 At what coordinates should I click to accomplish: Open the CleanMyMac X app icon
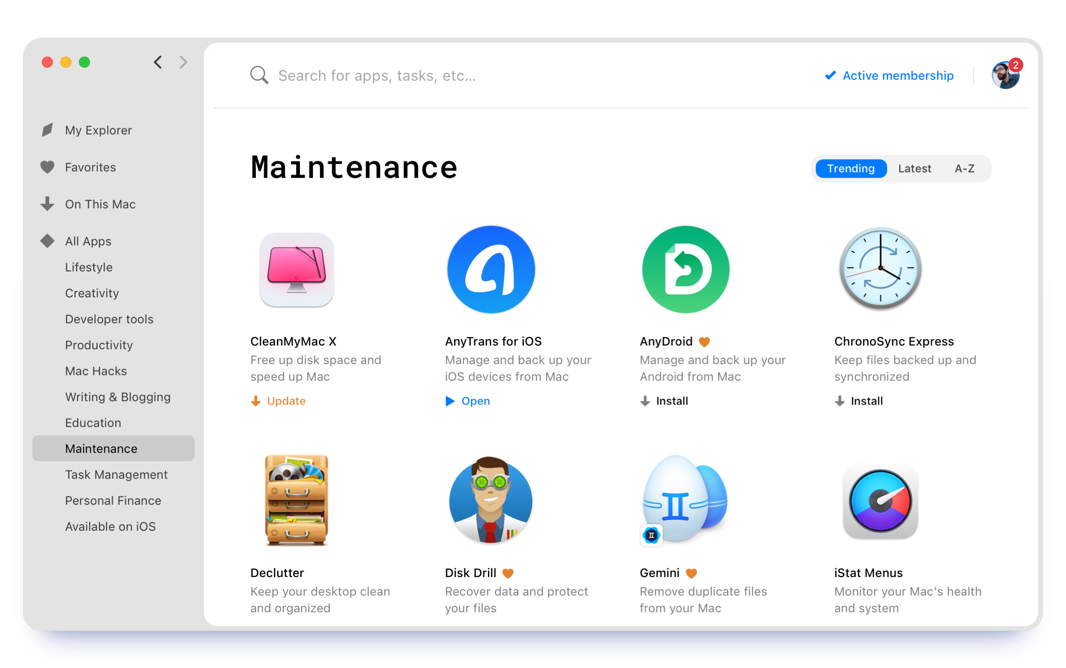coord(296,270)
